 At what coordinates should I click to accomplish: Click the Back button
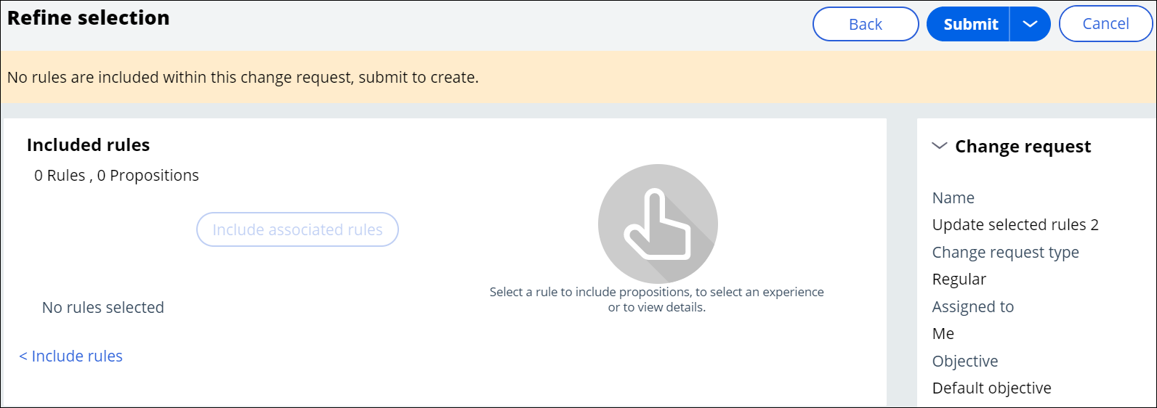[x=865, y=24]
